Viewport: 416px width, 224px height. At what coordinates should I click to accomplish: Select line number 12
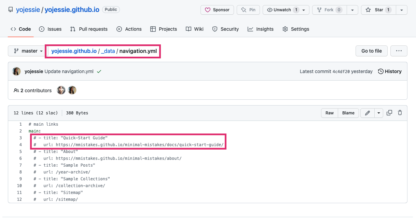(19, 199)
